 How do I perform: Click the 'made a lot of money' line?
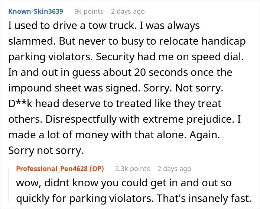click(x=114, y=135)
